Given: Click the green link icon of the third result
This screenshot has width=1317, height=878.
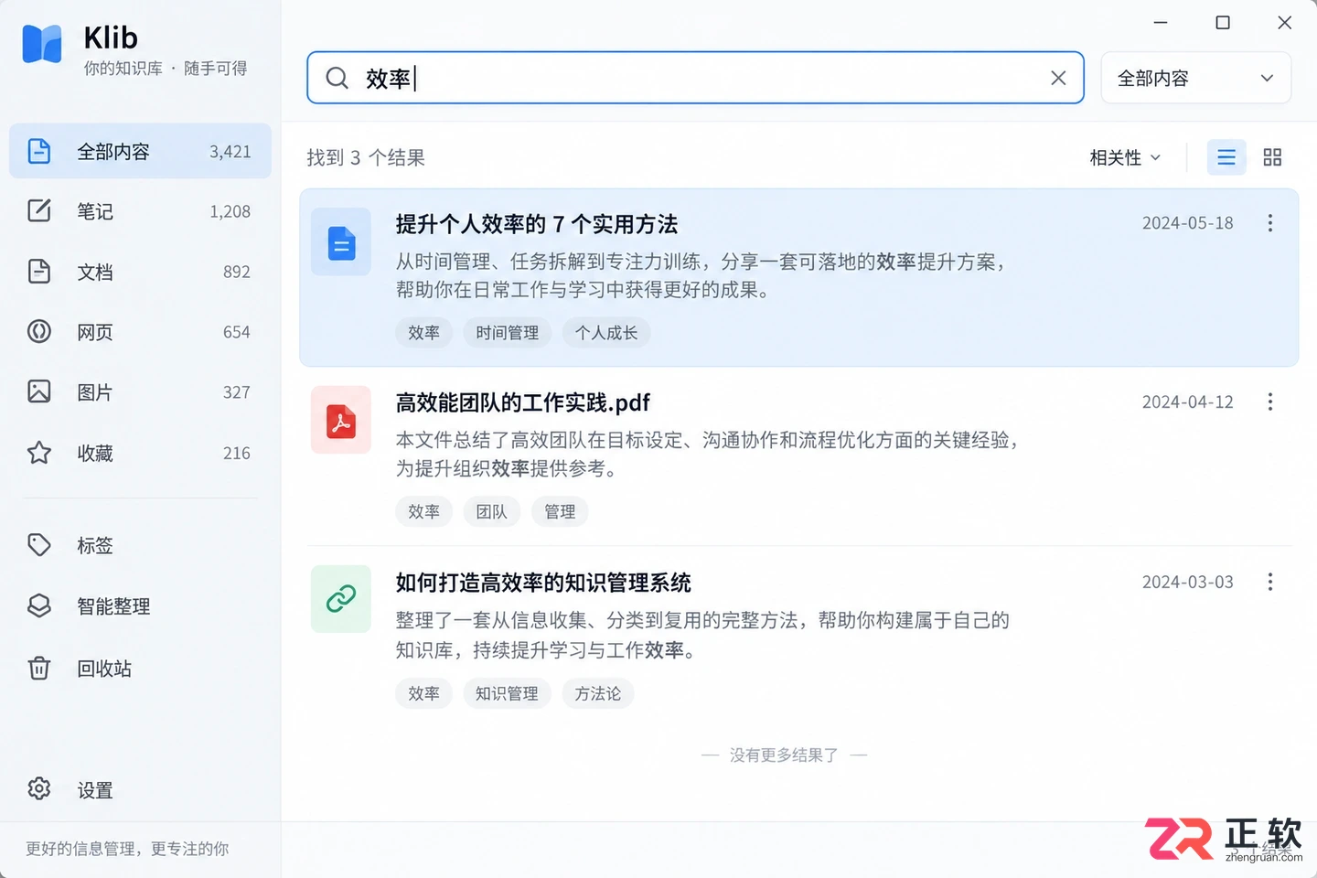Looking at the screenshot, I should click(341, 599).
